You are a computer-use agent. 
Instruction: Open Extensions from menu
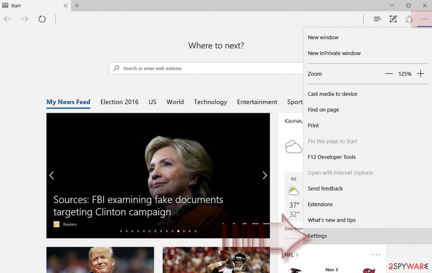(x=320, y=204)
